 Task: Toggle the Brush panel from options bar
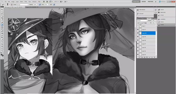pyautogui.click(x=12, y=5)
